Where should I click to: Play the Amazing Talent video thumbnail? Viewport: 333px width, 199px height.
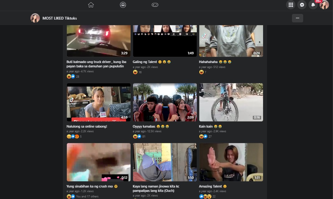point(231,162)
